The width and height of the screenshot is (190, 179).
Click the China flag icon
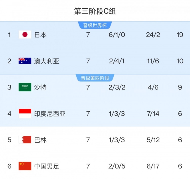pyautogui.click(x=25, y=166)
